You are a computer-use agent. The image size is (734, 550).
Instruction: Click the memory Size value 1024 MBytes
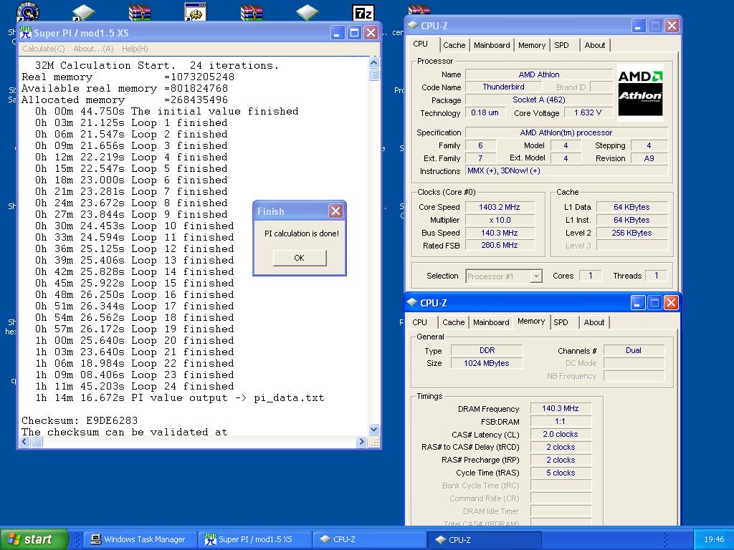[x=487, y=363]
